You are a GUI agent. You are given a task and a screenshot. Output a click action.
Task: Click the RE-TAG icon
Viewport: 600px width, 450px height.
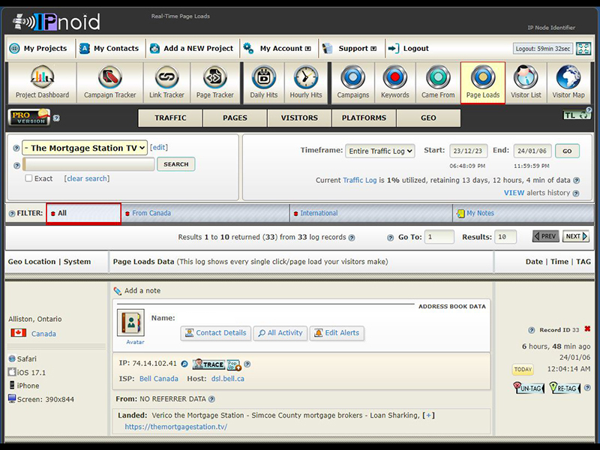tap(565, 388)
